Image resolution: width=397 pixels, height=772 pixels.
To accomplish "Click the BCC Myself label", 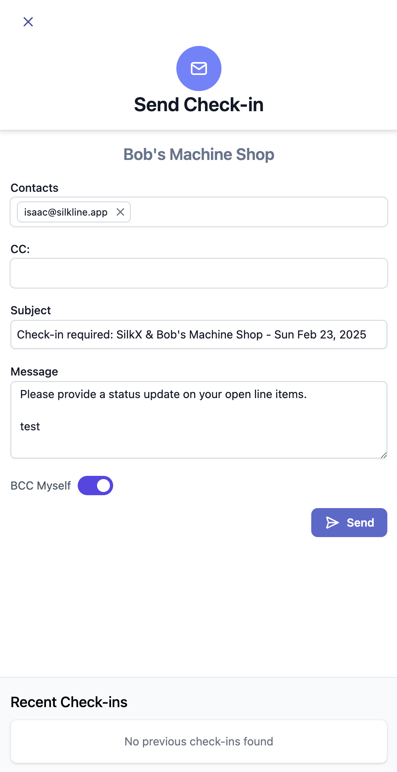I will tap(41, 486).
